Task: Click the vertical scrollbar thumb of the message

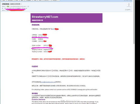Action: (134, 22)
